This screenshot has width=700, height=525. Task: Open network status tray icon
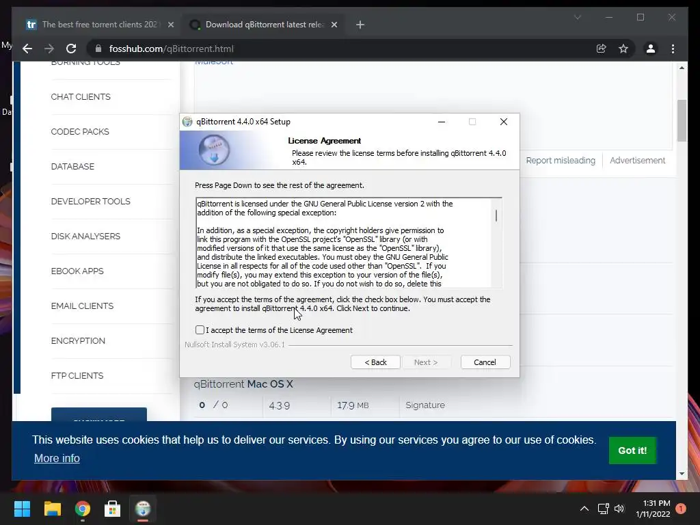pos(603,509)
